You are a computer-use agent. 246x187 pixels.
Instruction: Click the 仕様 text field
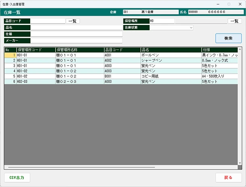(76, 34)
